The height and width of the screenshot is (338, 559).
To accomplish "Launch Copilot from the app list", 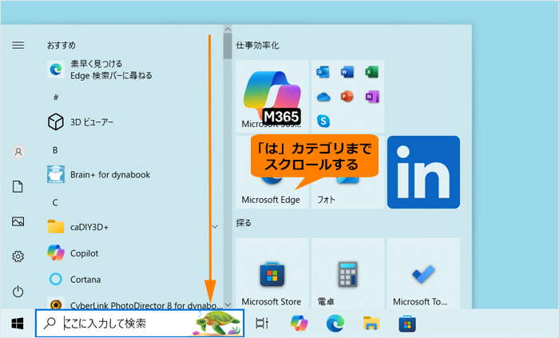I will click(73, 253).
